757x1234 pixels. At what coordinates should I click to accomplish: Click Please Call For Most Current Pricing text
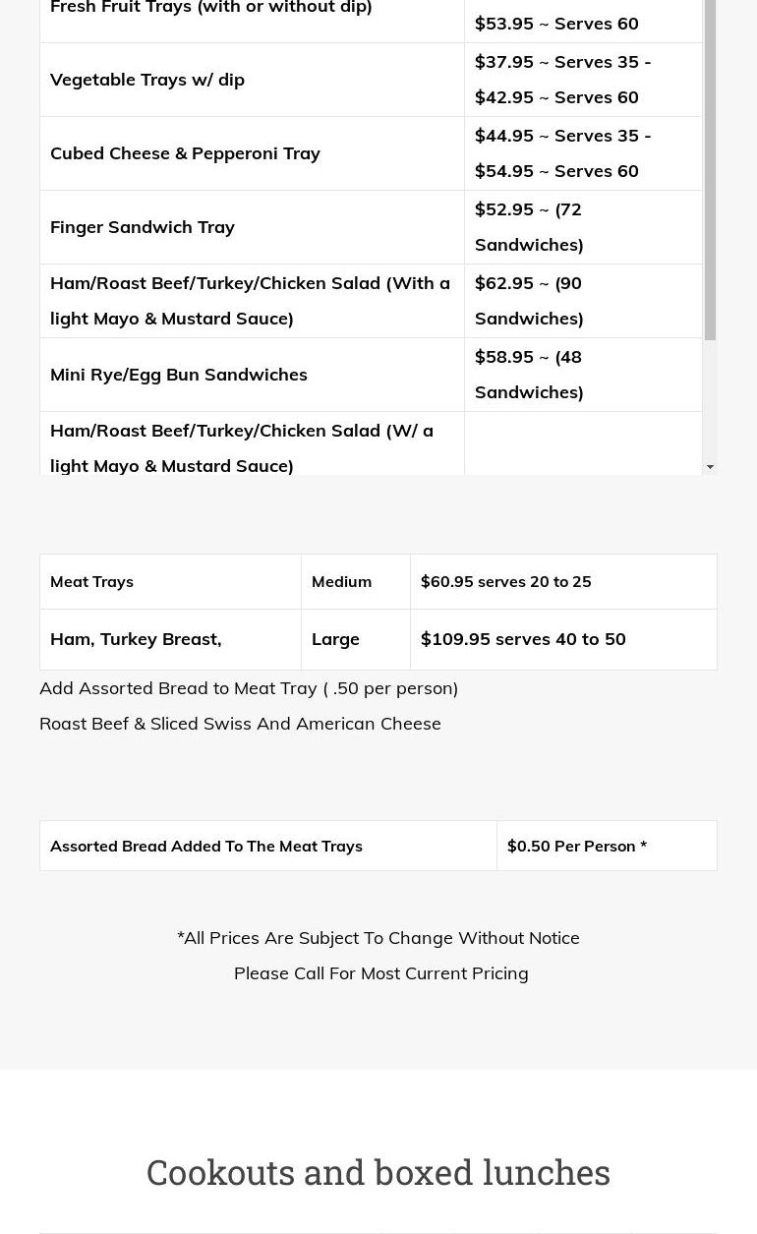[380, 973]
